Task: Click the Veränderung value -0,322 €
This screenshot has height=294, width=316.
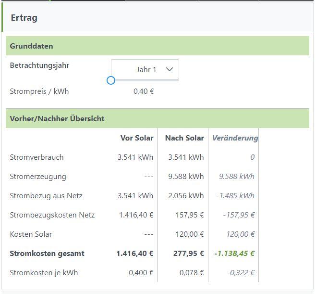Action: pos(241,273)
